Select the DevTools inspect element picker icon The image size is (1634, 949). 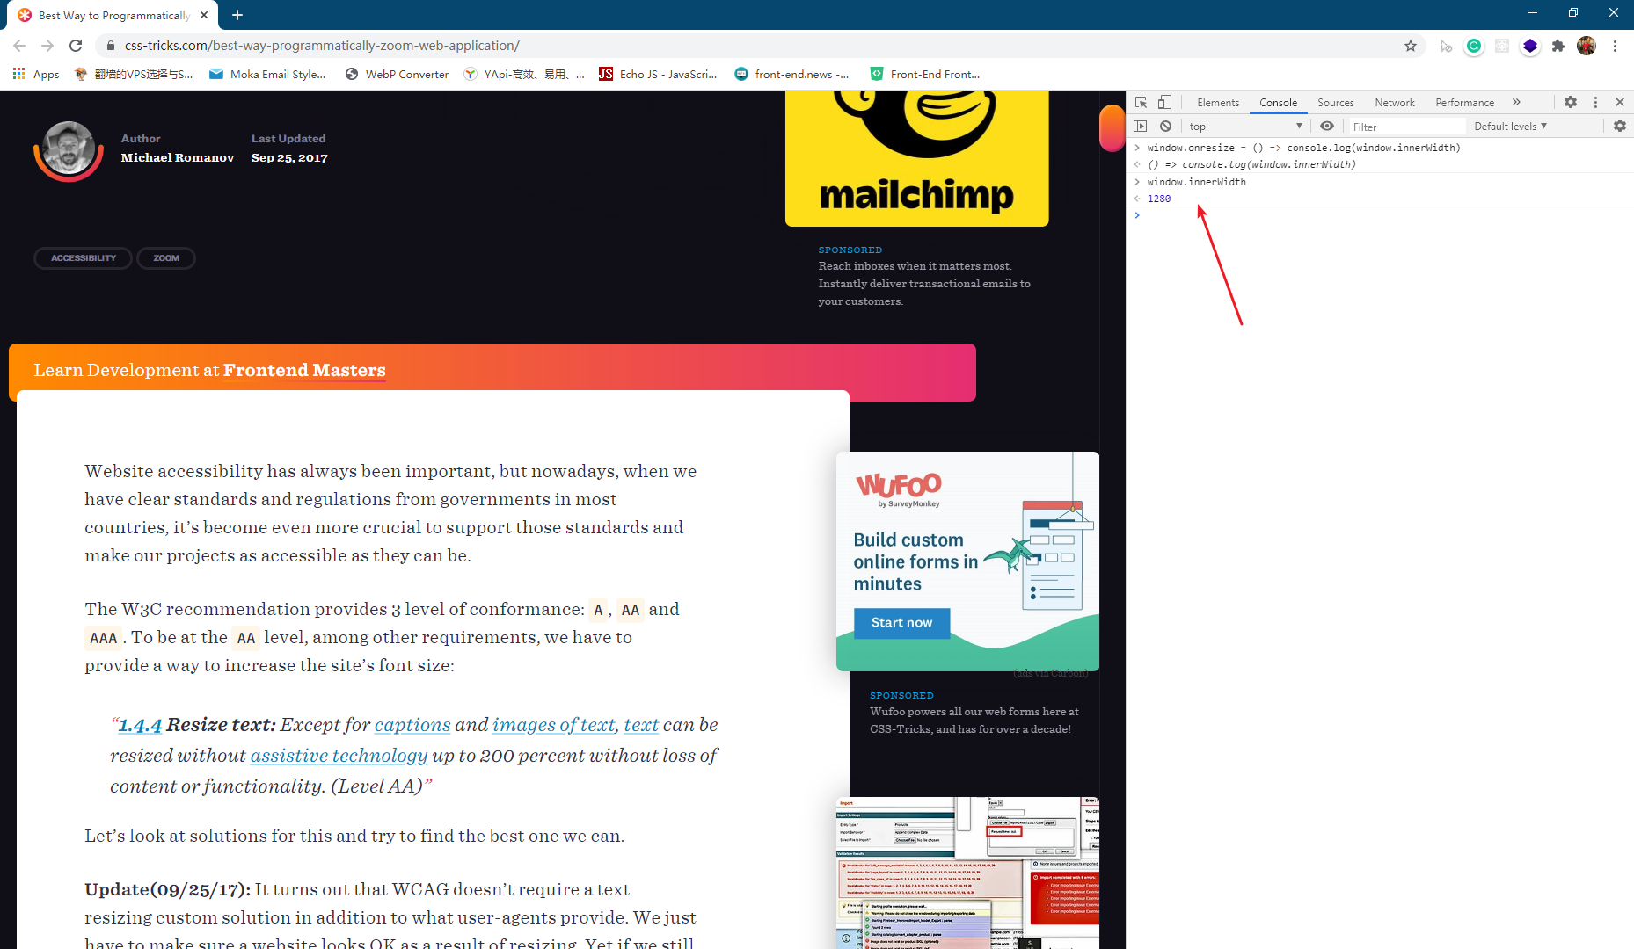point(1141,102)
